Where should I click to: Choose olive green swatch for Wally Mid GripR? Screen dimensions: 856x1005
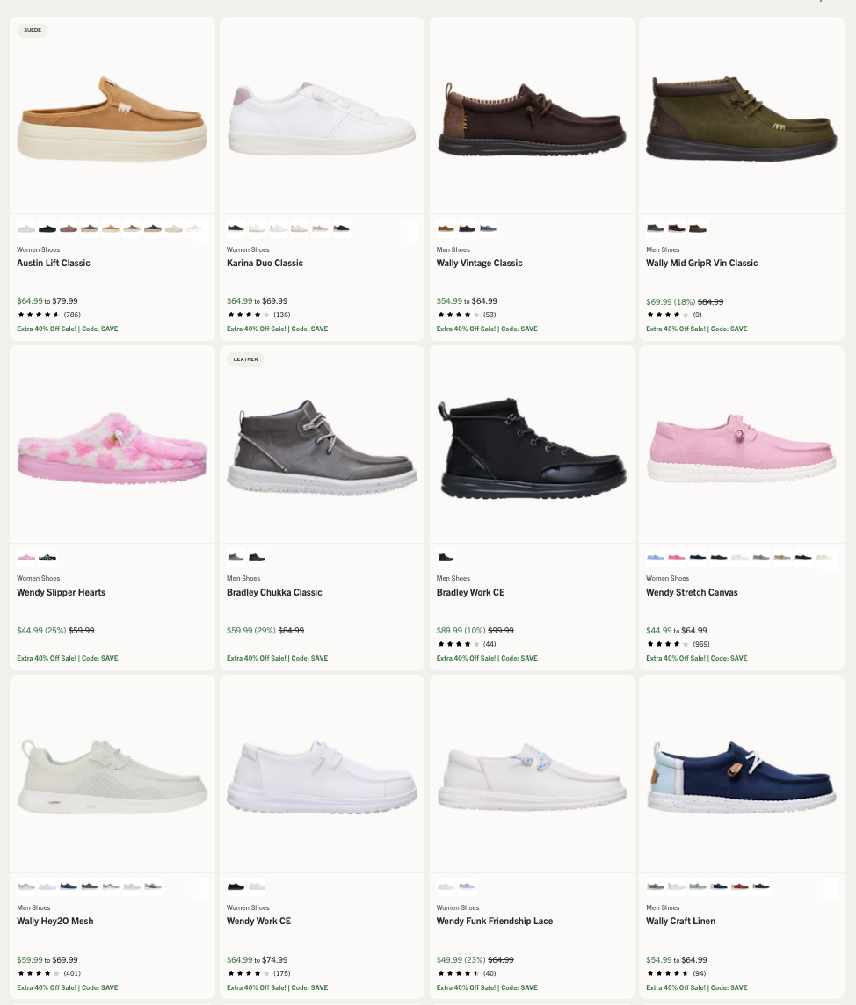(x=698, y=228)
